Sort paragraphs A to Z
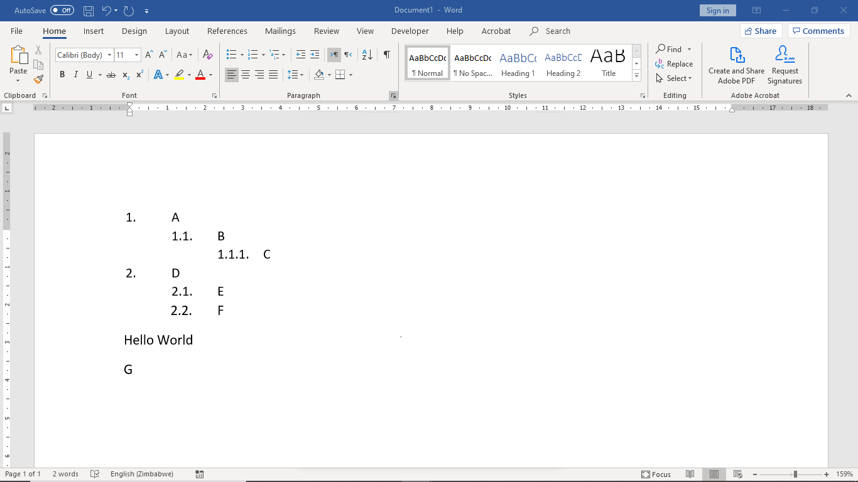The width and height of the screenshot is (858, 482). (367, 55)
